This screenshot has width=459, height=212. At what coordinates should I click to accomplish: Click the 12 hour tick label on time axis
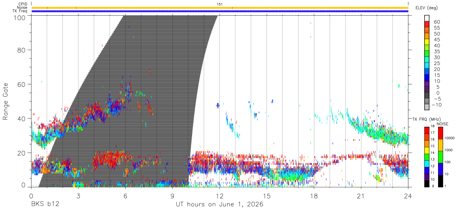pyautogui.click(x=220, y=196)
